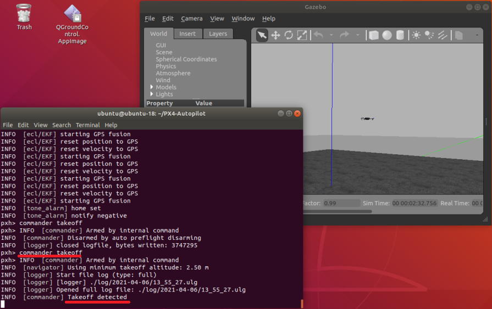The width and height of the screenshot is (492, 309).
Task: Close the terminal window
Action: [x=297, y=114]
